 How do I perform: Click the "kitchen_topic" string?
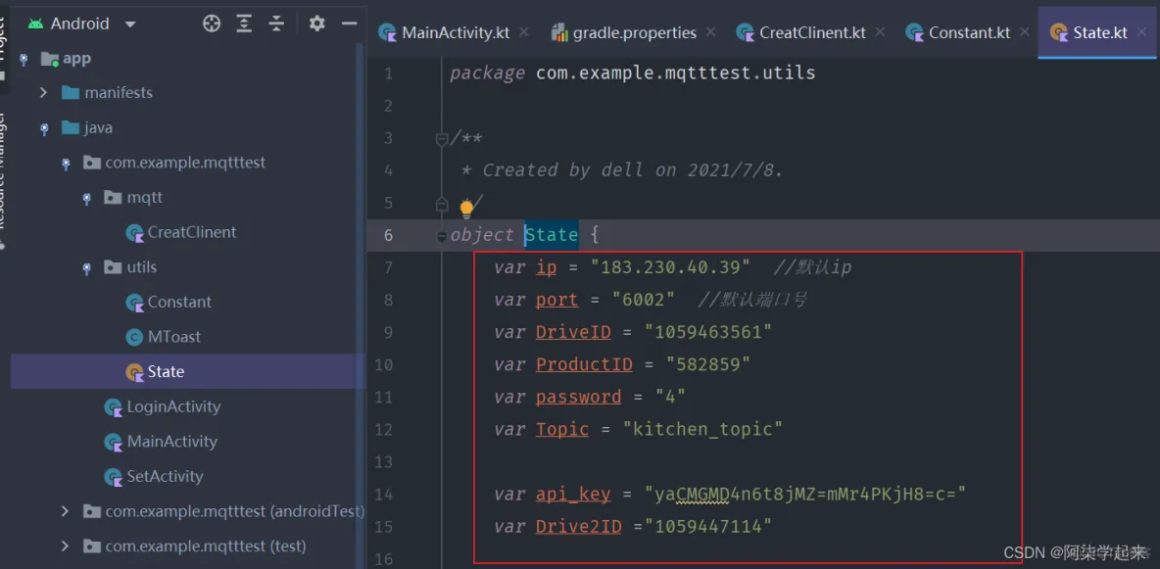tap(702, 429)
